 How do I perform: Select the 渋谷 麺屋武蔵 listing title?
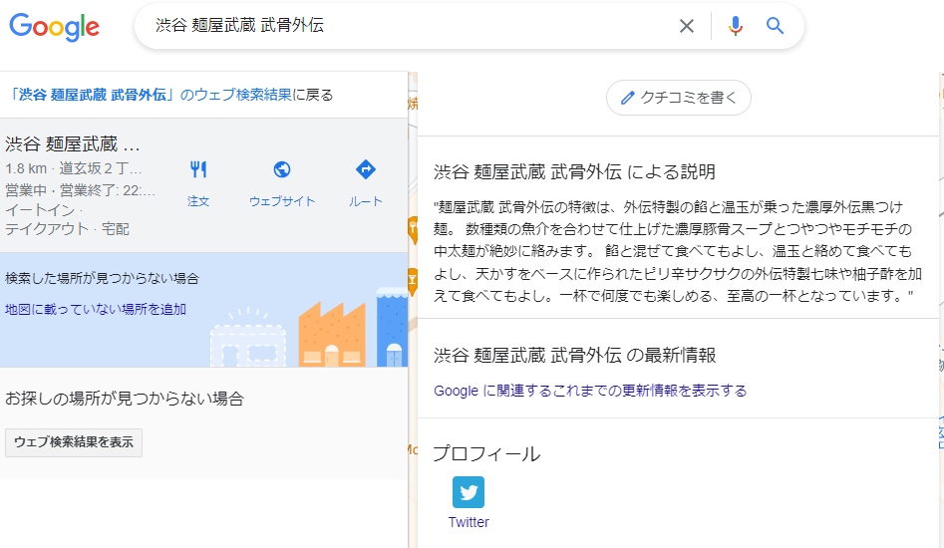(x=73, y=144)
